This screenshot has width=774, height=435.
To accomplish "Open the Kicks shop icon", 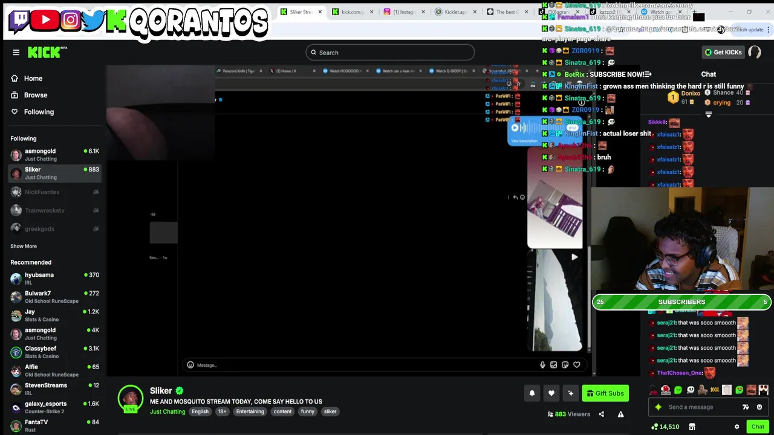I will pos(692,427).
